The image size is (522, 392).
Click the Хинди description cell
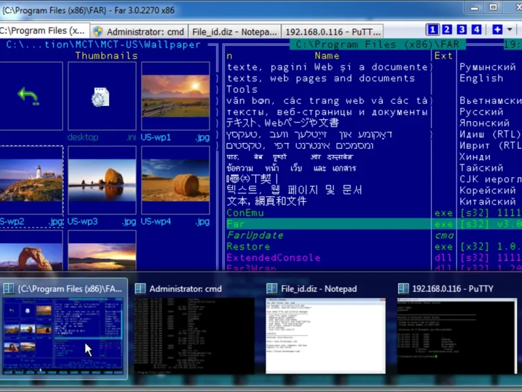coord(475,157)
